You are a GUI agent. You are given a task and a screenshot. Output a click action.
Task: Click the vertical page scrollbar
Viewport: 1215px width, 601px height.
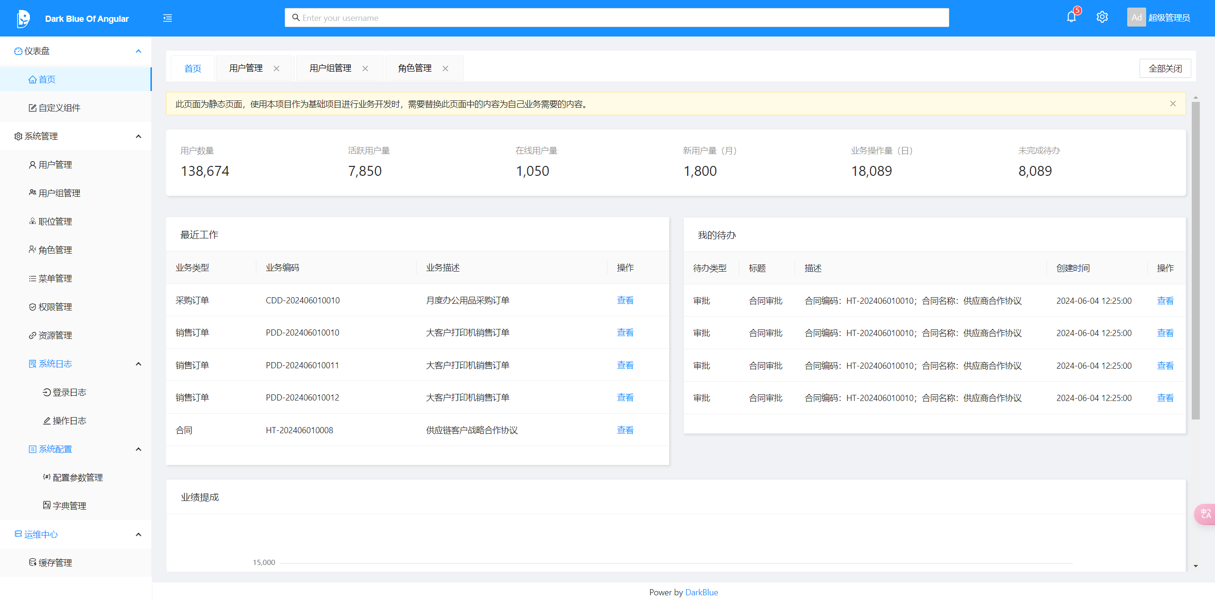click(1196, 261)
